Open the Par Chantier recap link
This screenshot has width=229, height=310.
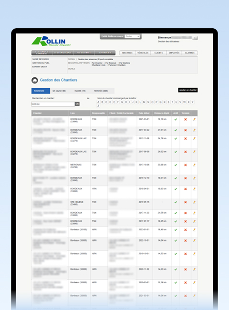tap(97, 63)
